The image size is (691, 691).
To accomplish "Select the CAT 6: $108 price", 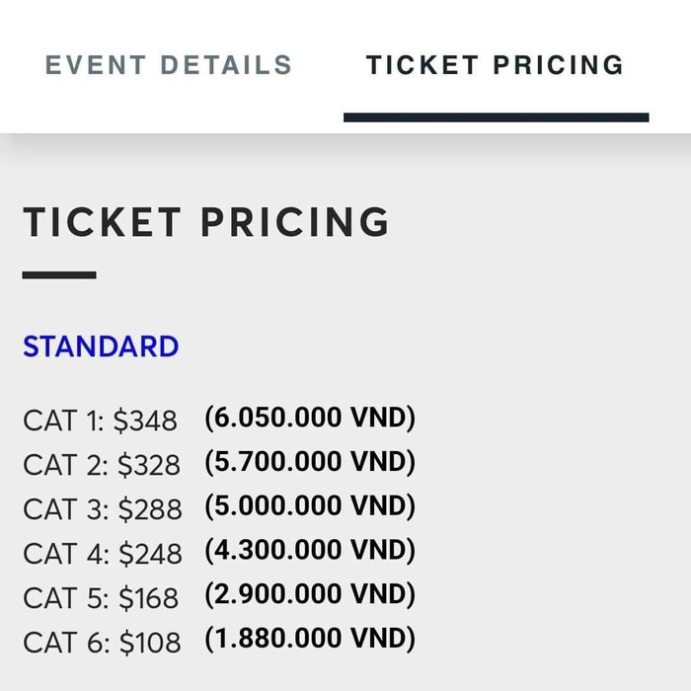I will point(102,643).
